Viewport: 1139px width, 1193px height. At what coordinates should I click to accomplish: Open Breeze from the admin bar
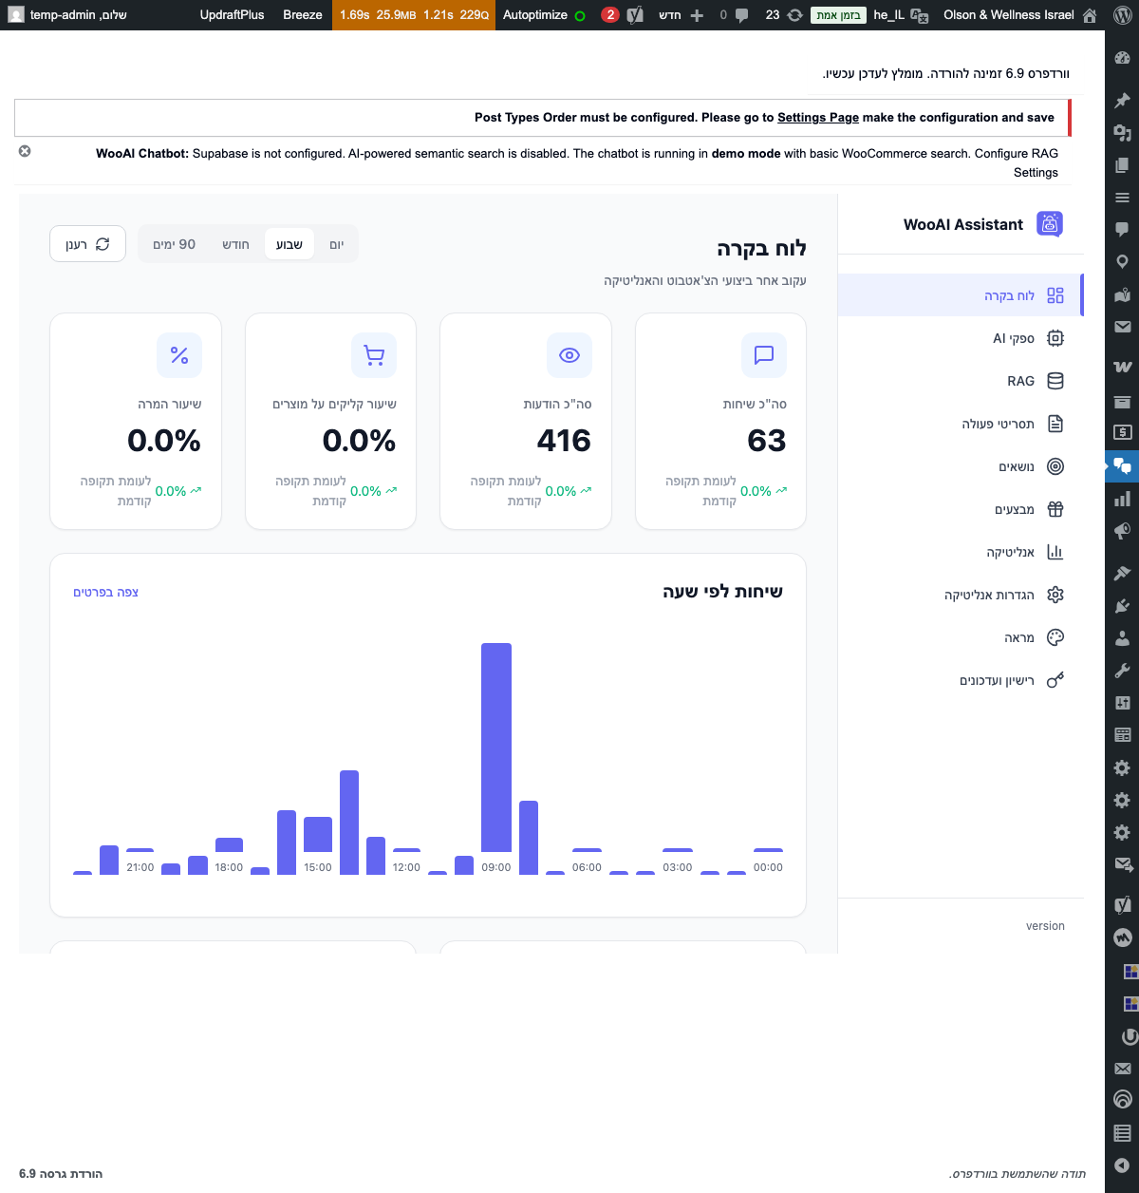302,15
